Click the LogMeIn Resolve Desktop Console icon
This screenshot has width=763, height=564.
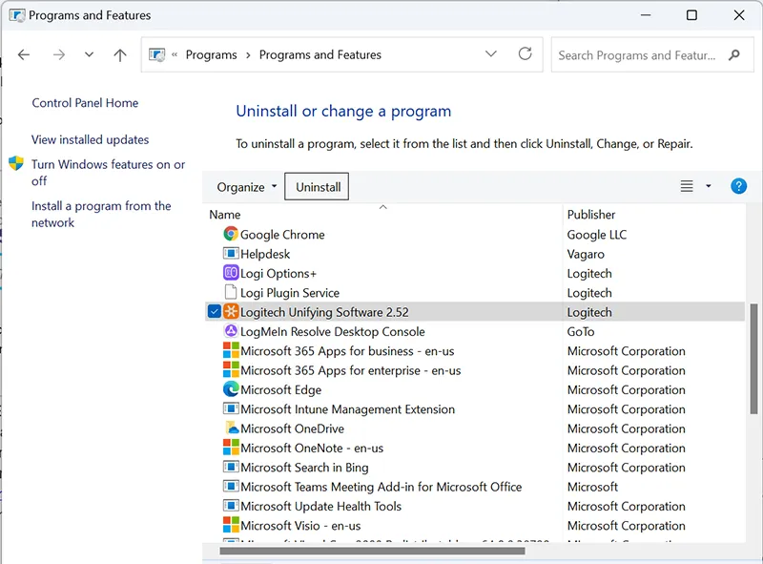pyautogui.click(x=230, y=332)
